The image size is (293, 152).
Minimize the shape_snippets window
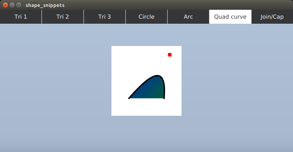tap(12, 5)
